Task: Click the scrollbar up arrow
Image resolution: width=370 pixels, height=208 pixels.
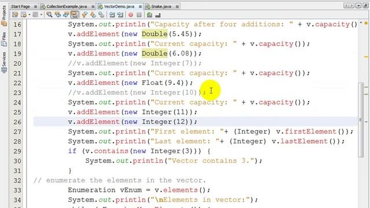Action: point(361,23)
